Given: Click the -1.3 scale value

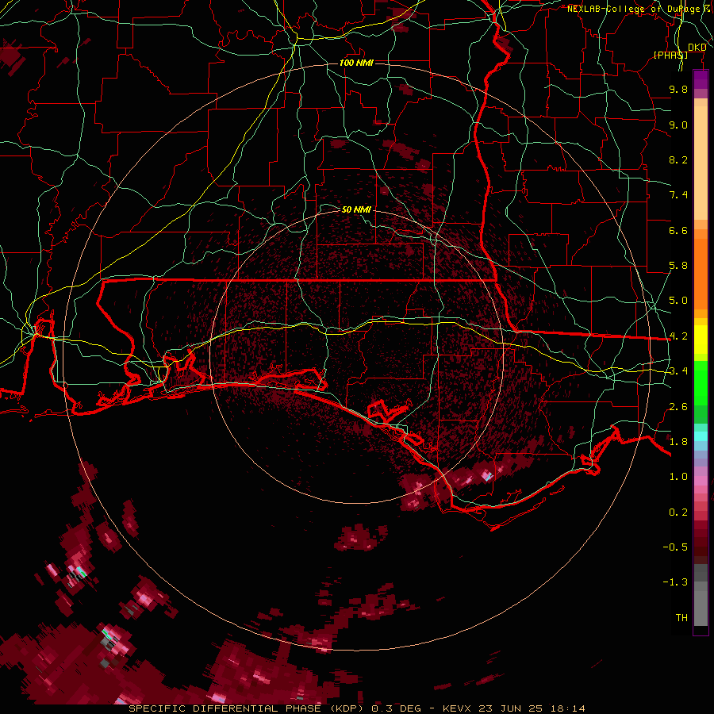Looking at the screenshot, I should coord(675,582).
